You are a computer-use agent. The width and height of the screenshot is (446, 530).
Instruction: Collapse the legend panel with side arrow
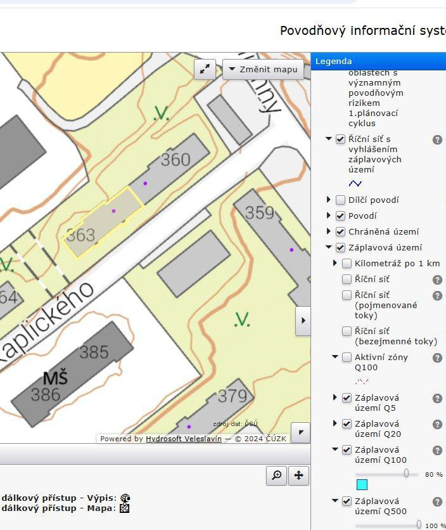point(303,321)
